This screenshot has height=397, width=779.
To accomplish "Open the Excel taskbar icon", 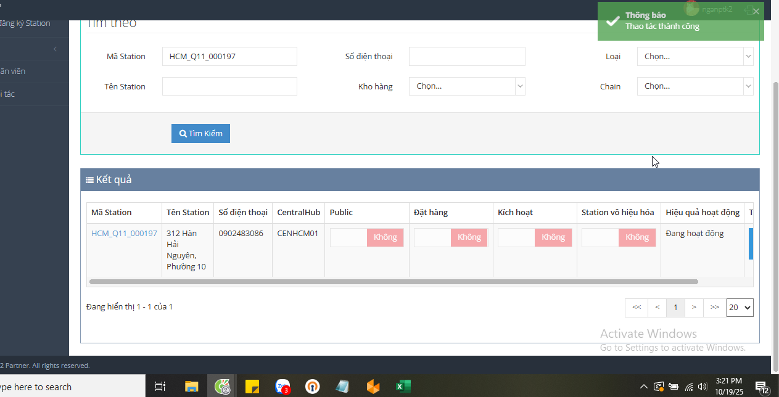I will click(x=403, y=387).
